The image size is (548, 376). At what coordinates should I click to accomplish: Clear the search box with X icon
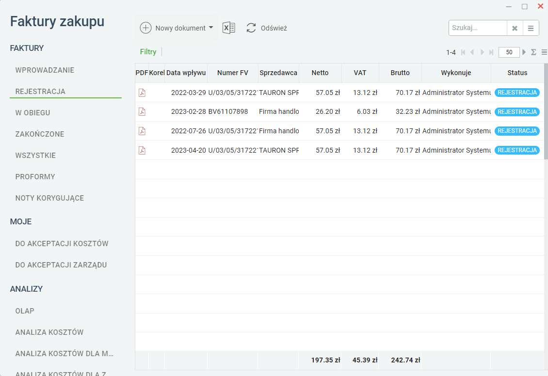[x=515, y=28]
